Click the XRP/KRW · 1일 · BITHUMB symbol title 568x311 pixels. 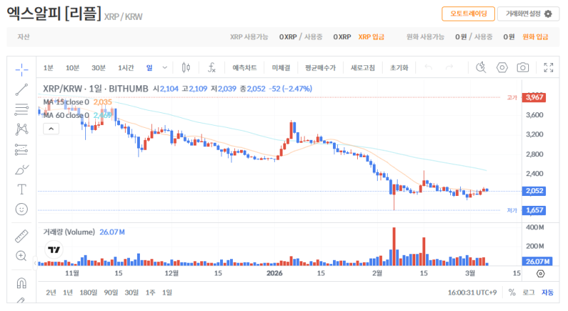[96, 89]
